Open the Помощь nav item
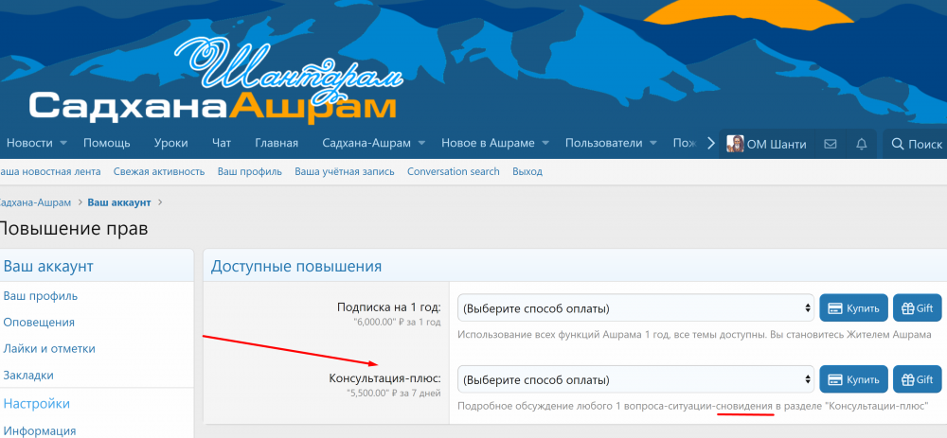 coord(107,144)
